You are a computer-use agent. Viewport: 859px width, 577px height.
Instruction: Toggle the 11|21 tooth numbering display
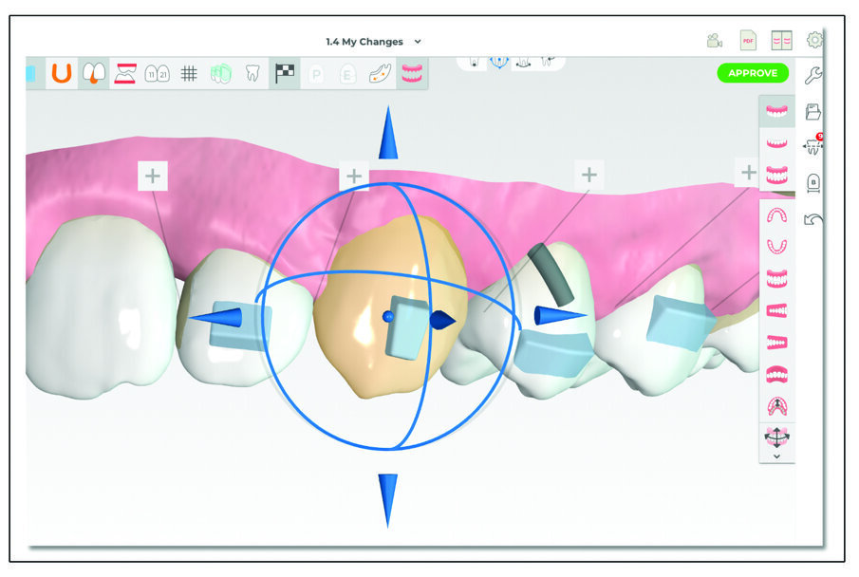tap(157, 71)
